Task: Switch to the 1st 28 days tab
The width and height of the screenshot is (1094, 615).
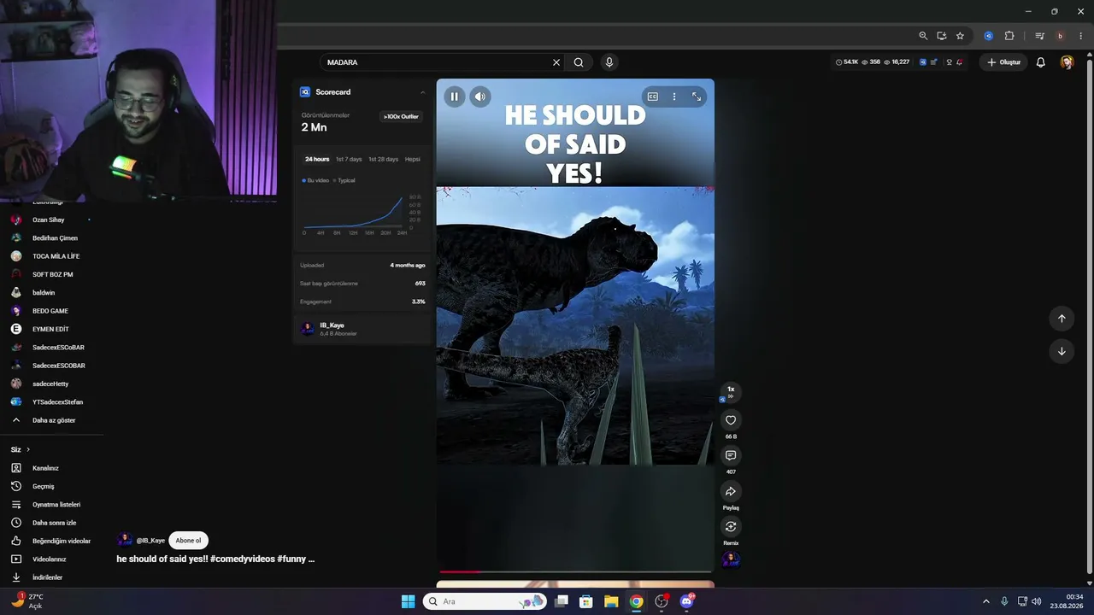Action: [383, 159]
